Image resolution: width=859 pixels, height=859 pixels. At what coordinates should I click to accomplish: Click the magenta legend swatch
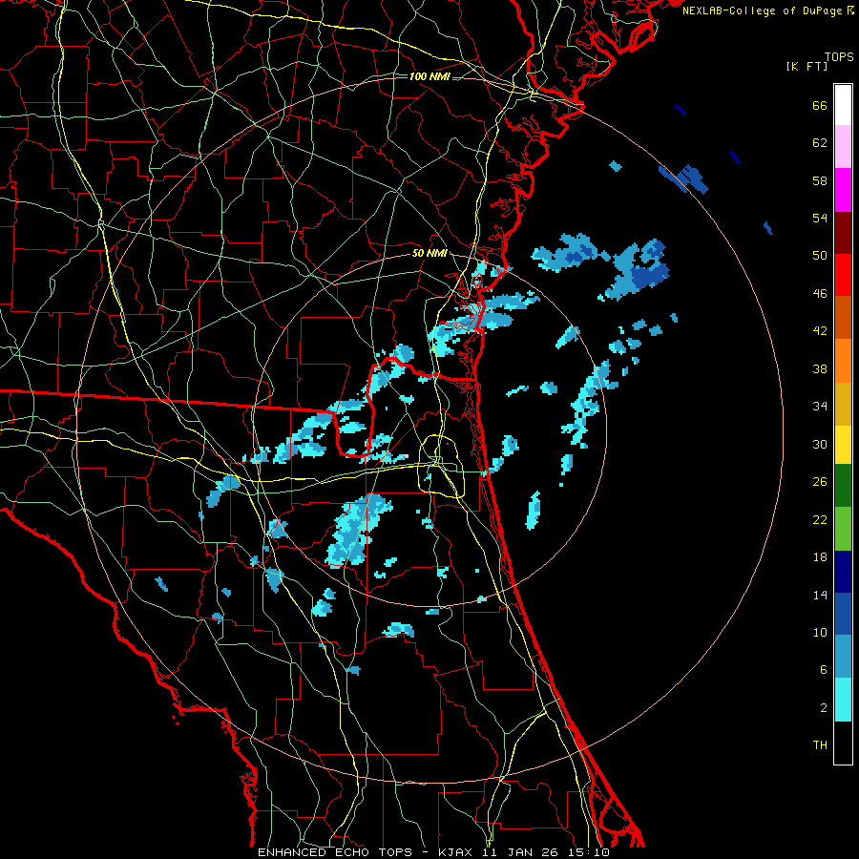(843, 190)
